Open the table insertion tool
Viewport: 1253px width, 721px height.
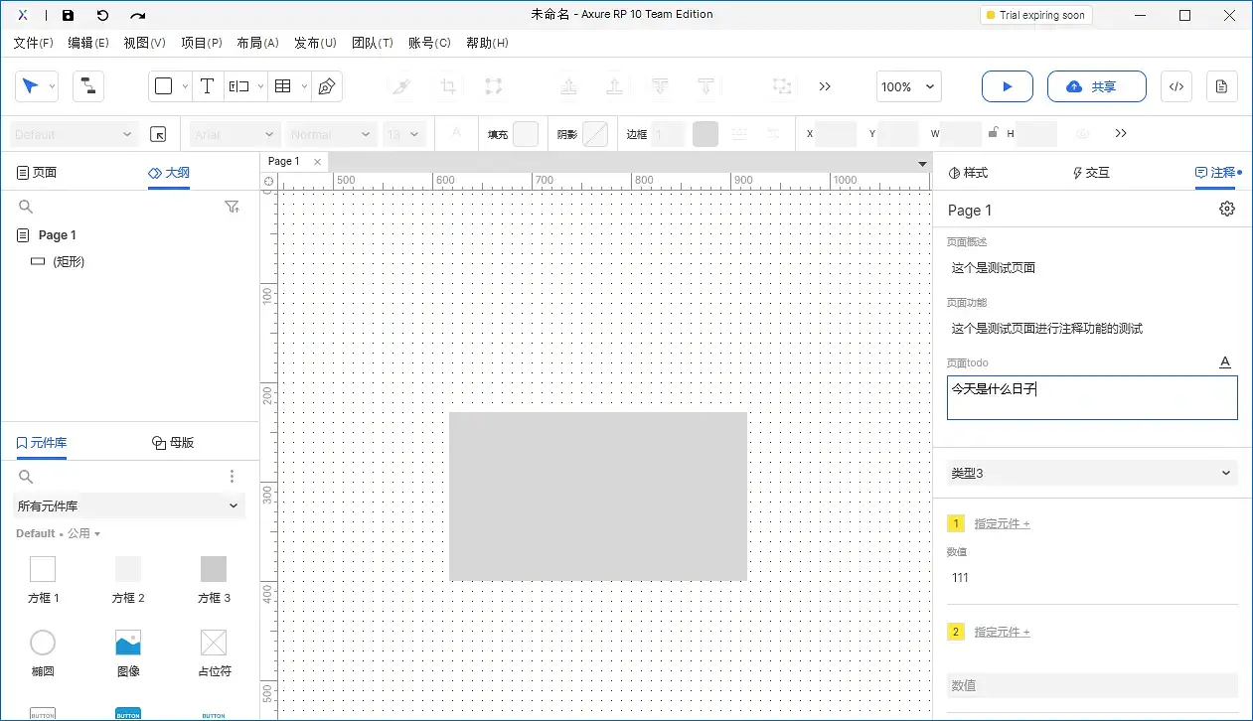[x=283, y=86]
